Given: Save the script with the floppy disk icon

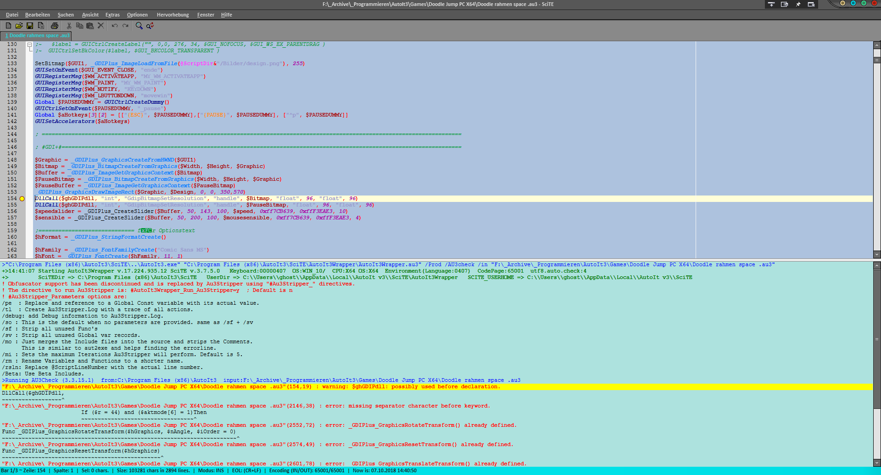Looking at the screenshot, I should point(30,26).
